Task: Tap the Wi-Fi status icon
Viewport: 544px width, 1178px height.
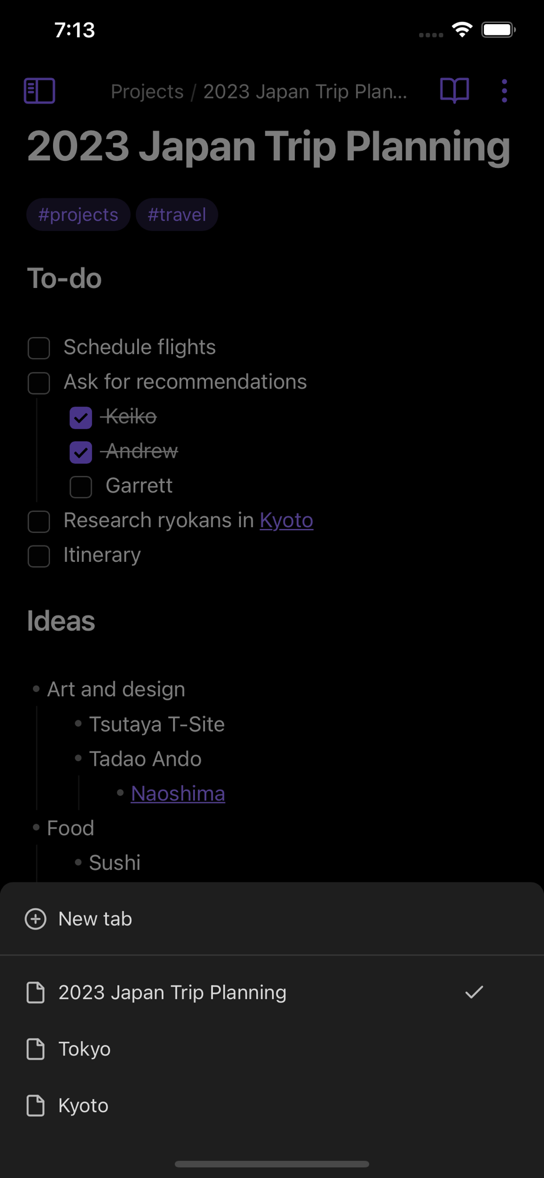Action: coord(462,29)
